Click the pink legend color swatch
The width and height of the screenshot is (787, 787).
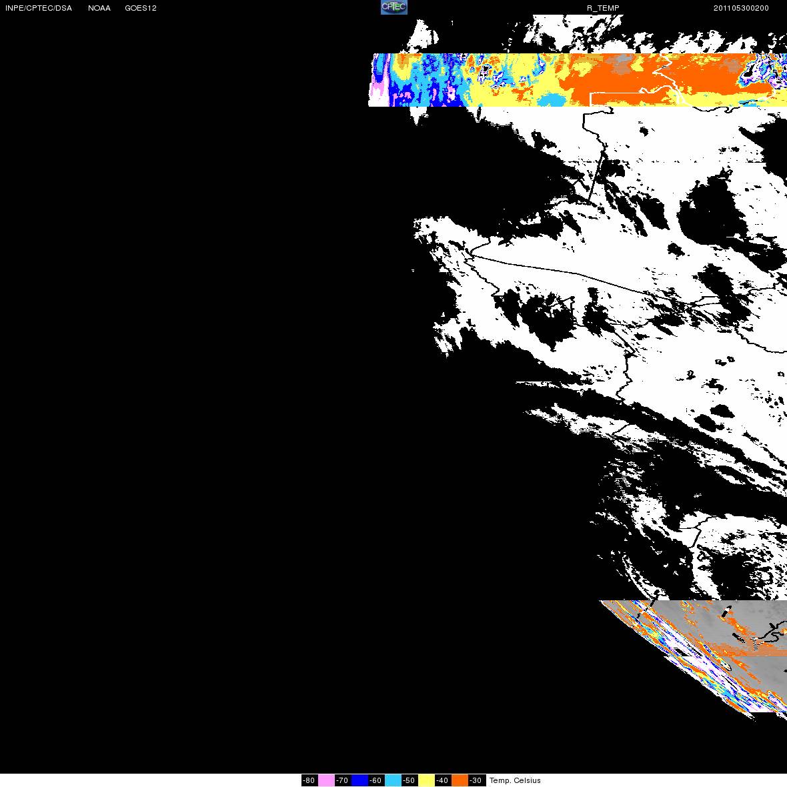pos(326,780)
